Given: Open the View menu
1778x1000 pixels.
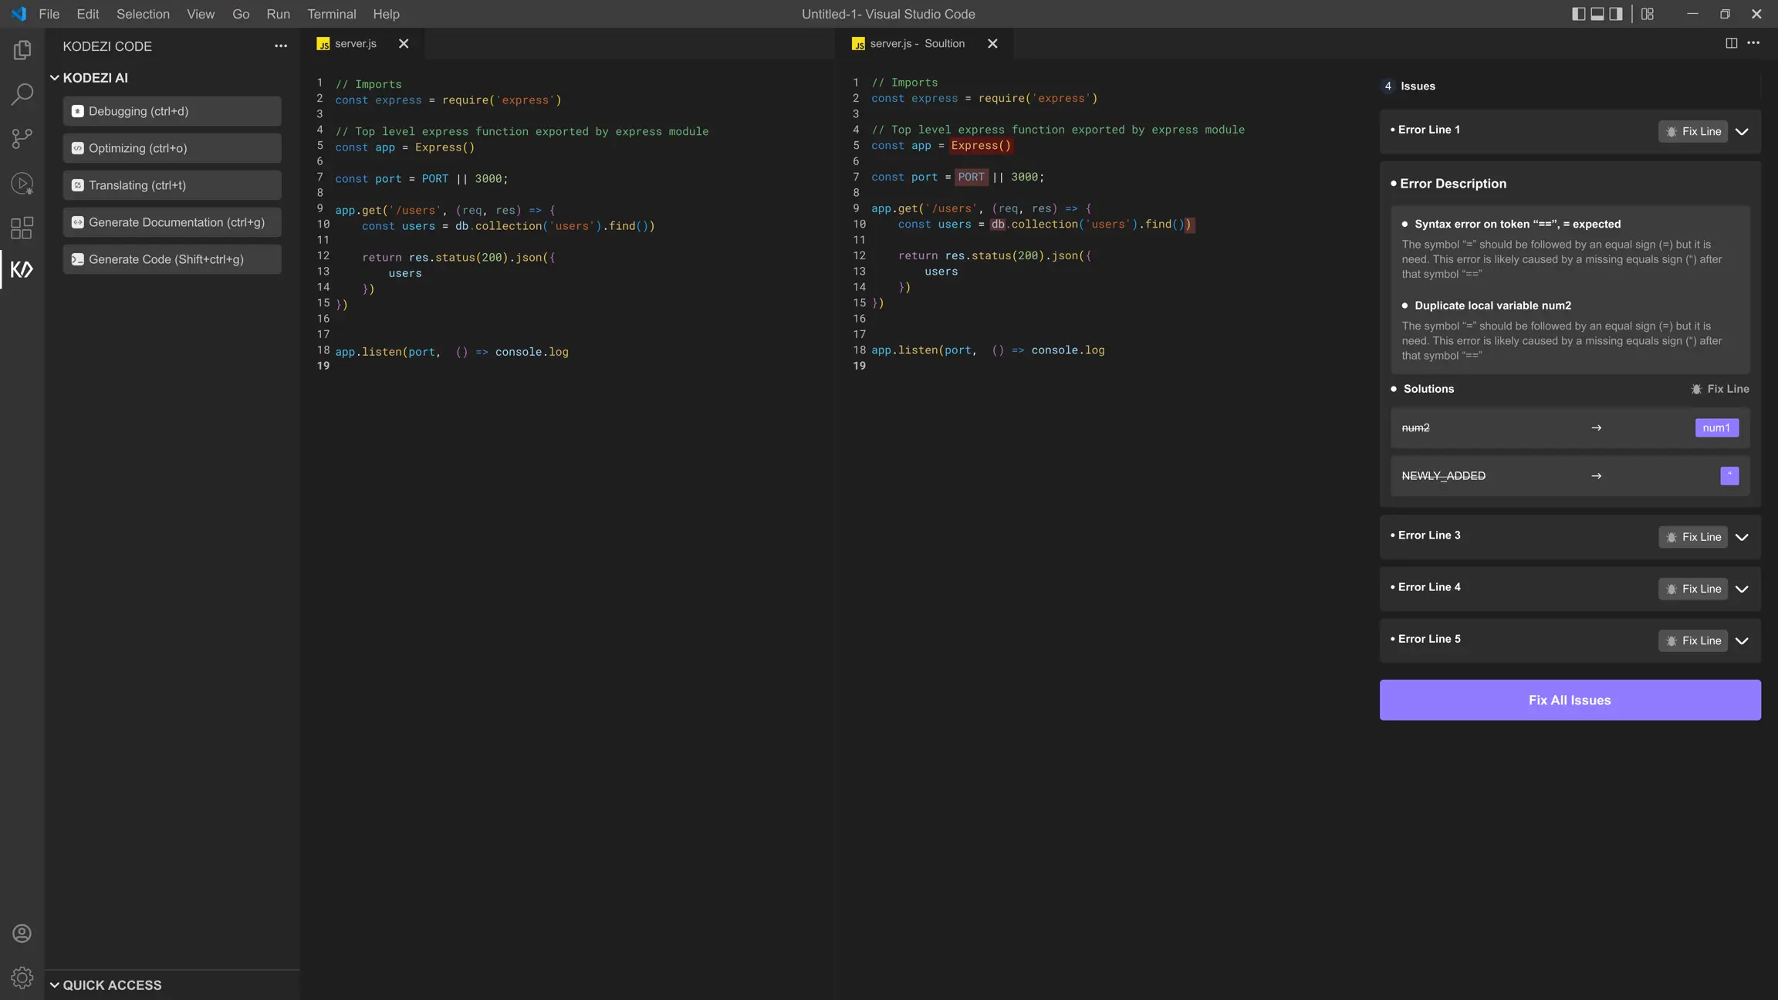Looking at the screenshot, I should click(201, 14).
